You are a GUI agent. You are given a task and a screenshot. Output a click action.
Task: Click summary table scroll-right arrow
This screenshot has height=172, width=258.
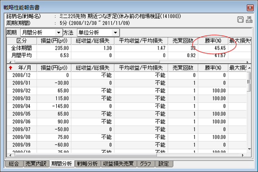(247, 62)
